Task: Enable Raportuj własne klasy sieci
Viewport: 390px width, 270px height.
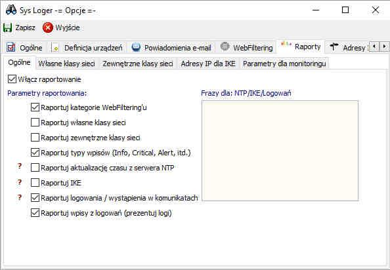Action: pos(35,123)
